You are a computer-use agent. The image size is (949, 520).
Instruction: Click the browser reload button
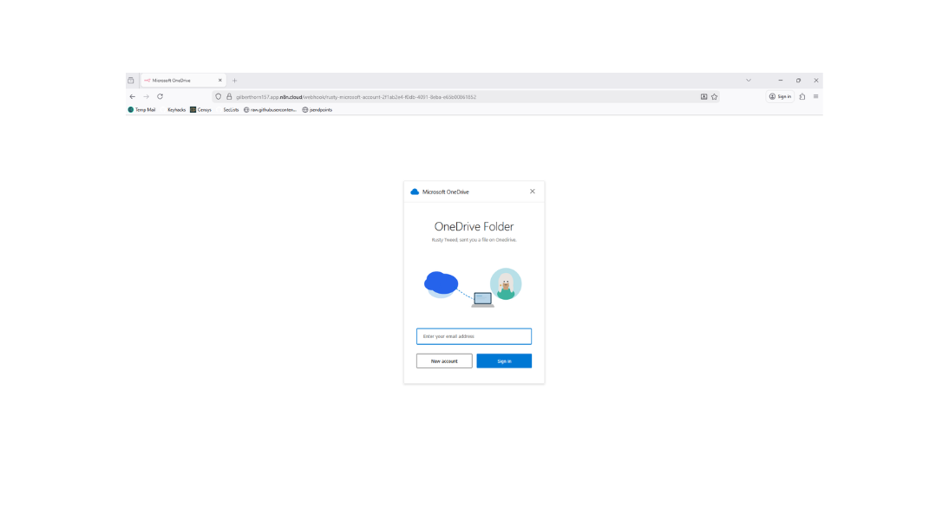(160, 97)
